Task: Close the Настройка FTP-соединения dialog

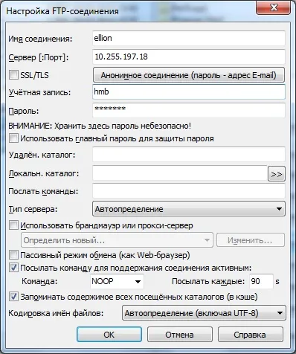Action: 273,8
